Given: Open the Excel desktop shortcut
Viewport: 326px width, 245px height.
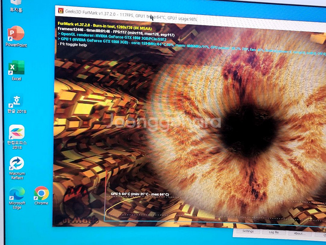Looking at the screenshot, I should click(x=16, y=71).
